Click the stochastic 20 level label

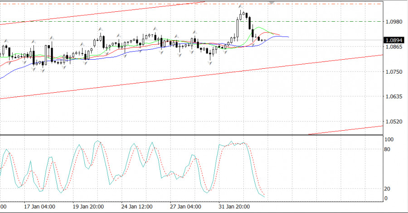click(388, 189)
